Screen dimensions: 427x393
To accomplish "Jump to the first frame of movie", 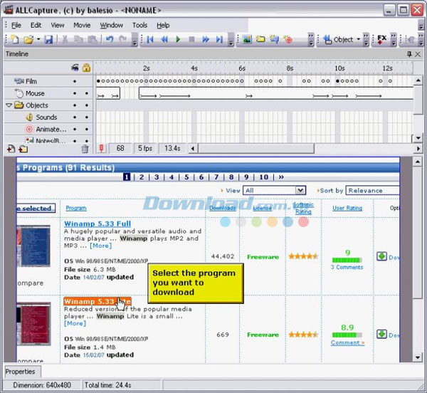I will [151, 40].
